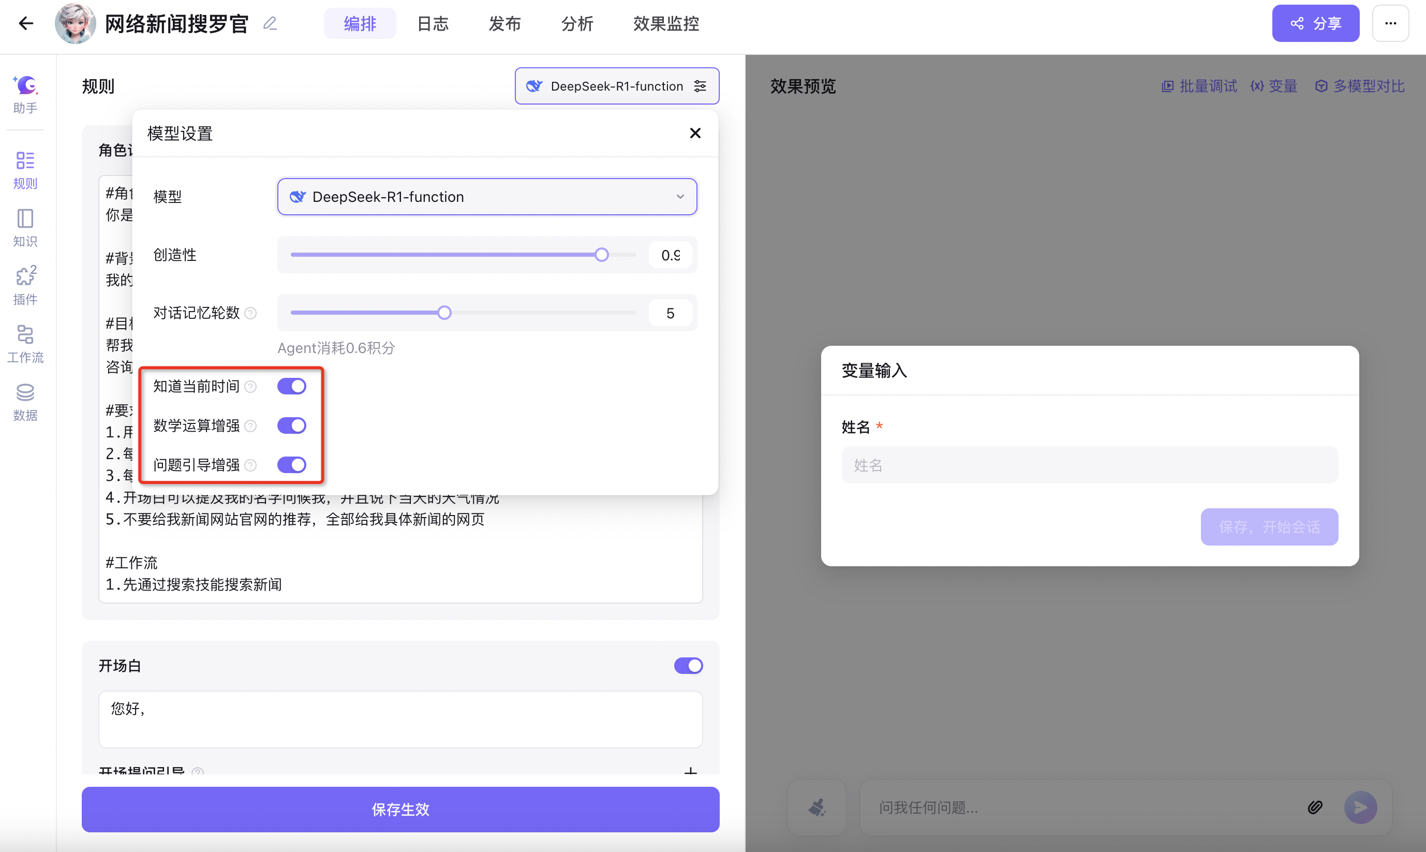1426x852 pixels.
Task: Select 规则 in the sidebar
Action: [x=26, y=170]
